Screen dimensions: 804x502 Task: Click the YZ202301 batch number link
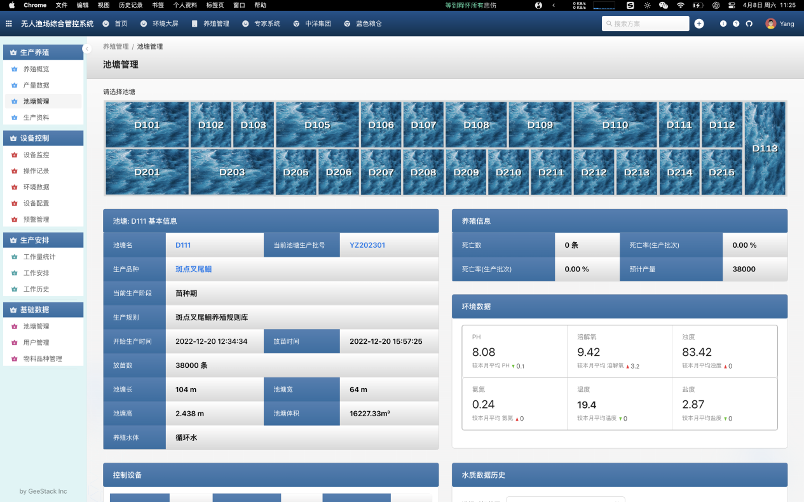367,245
